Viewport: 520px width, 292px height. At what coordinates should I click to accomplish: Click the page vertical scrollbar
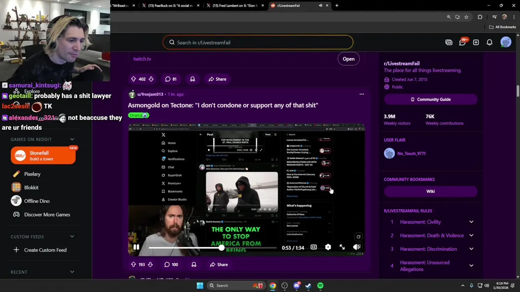pyautogui.click(x=518, y=90)
